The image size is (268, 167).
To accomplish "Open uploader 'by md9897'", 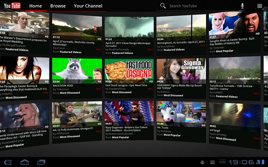I will [217, 93].
